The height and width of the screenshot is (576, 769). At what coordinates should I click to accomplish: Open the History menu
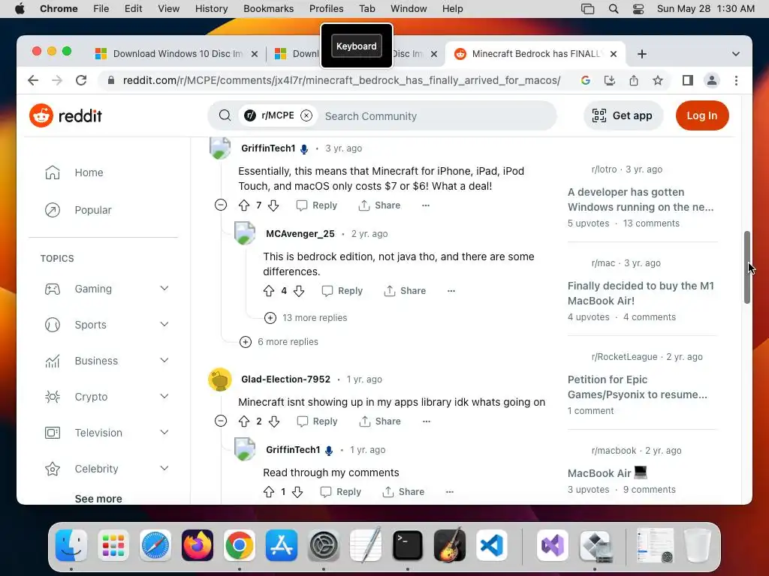click(x=211, y=9)
